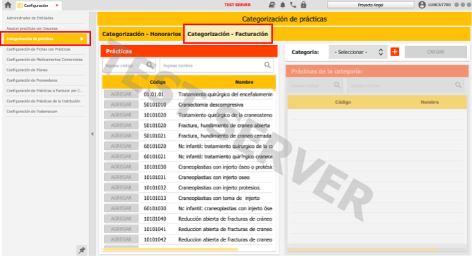Screen dimensions: 472x256
Task: Click AGREGAR for code 10101030
Action: (121, 167)
